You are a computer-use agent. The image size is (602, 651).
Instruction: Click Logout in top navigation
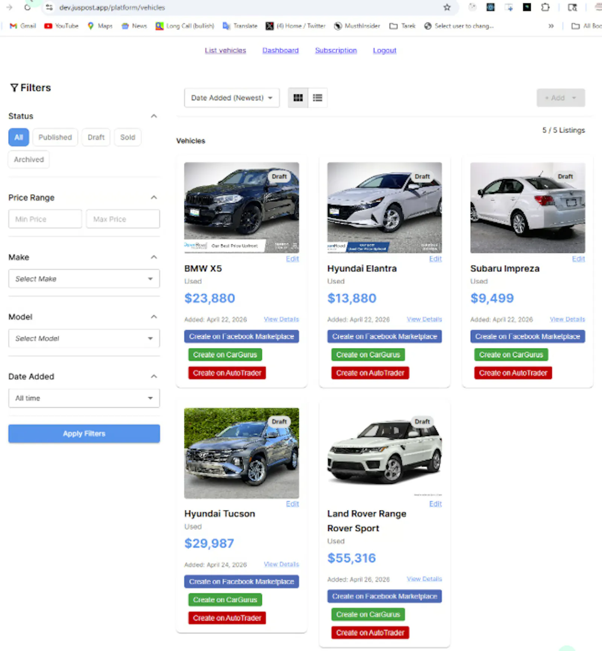click(x=385, y=50)
